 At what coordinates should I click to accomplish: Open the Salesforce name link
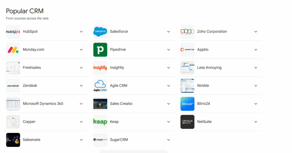[119, 31]
